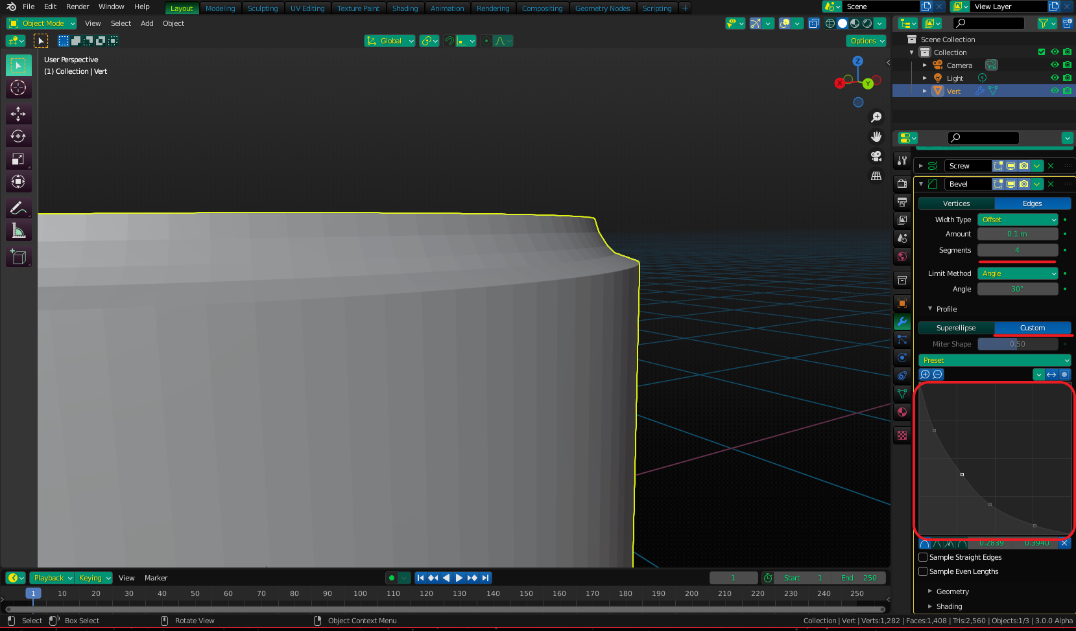Click the Bevel Amount value slider
Image resolution: width=1076 pixels, height=631 pixels.
[x=1018, y=234]
